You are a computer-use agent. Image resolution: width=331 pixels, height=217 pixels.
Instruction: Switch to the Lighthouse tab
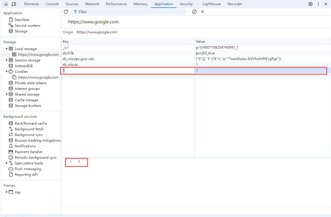tap(212, 4)
